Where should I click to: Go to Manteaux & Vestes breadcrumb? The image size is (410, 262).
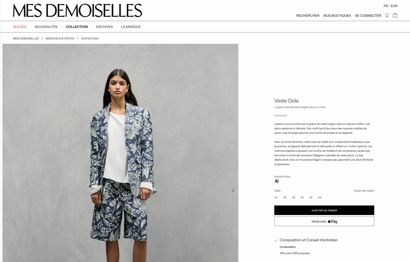coord(60,38)
